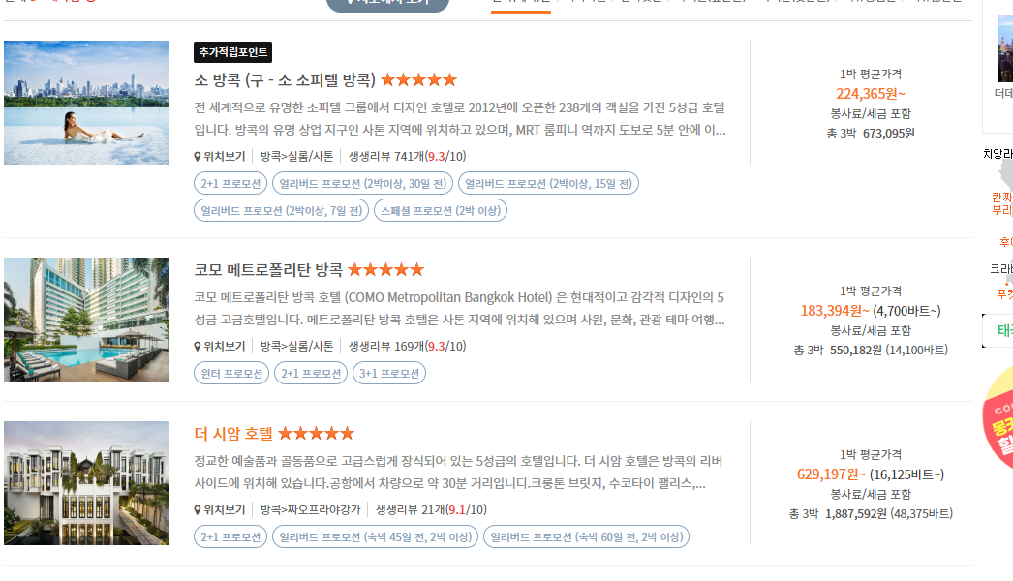Open the 코모 메트로폴리탄 방콕 pool photo
1013x581 pixels.
[x=86, y=320]
